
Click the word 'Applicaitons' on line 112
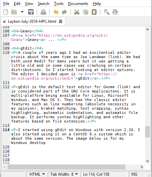[107, 91]
